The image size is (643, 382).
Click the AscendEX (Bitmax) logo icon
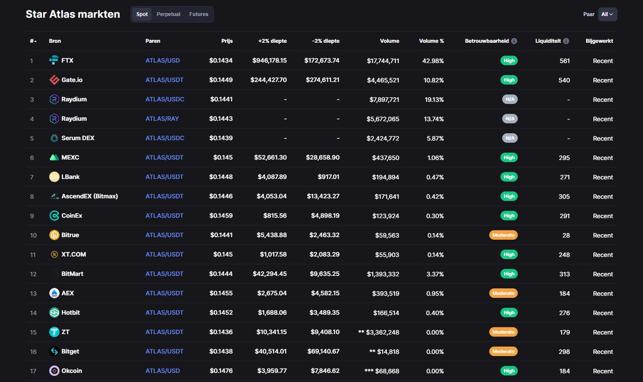click(x=54, y=197)
